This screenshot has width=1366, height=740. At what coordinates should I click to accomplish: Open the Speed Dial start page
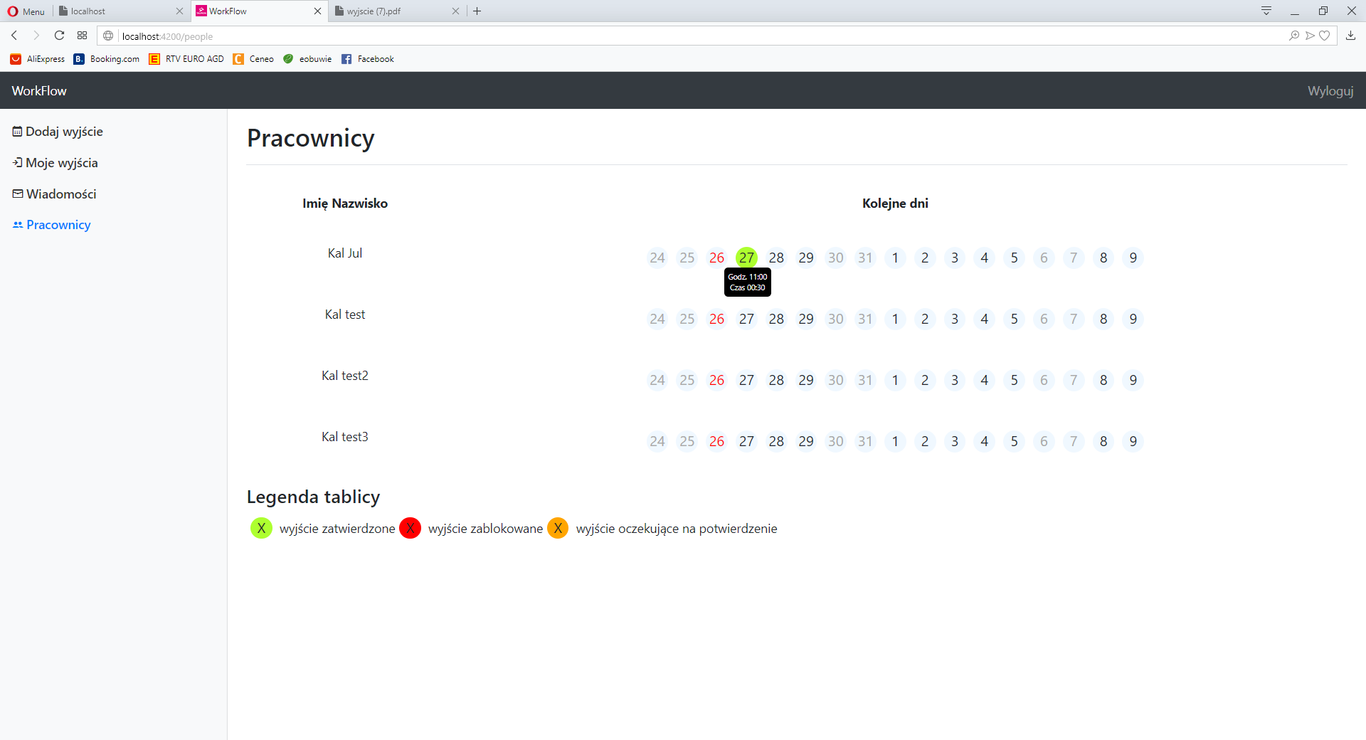coord(83,36)
